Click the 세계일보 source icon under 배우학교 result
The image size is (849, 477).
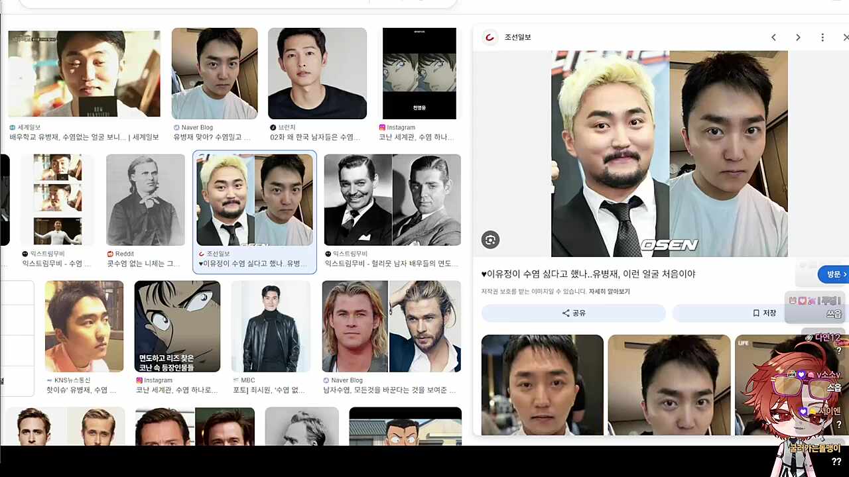[x=11, y=127]
